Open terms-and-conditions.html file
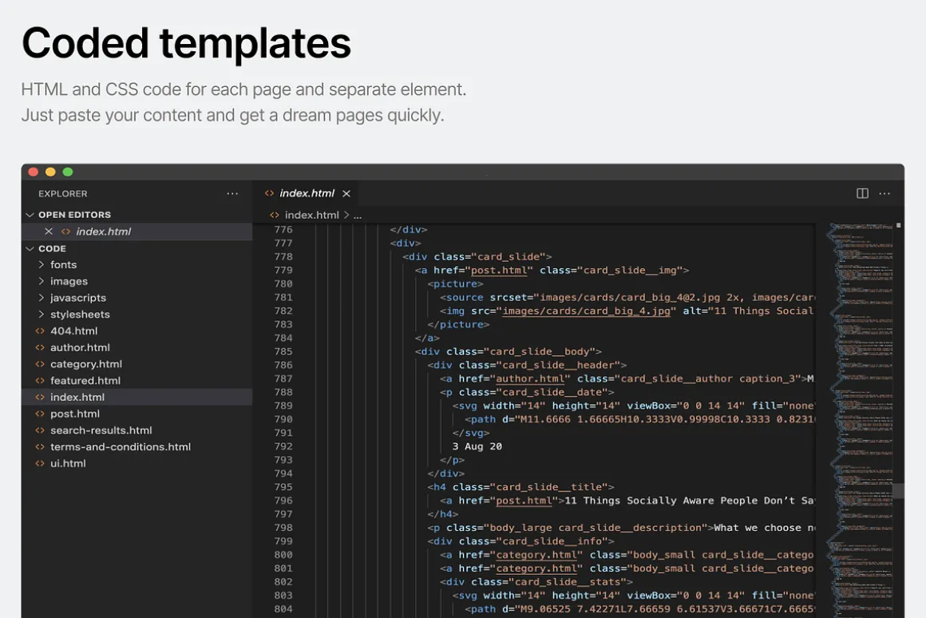The width and height of the screenshot is (926, 618). [x=121, y=446]
